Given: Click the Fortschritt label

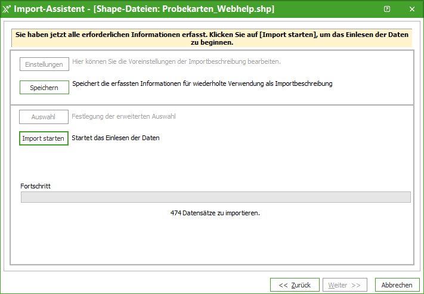Looking at the screenshot, I should (x=36, y=186).
